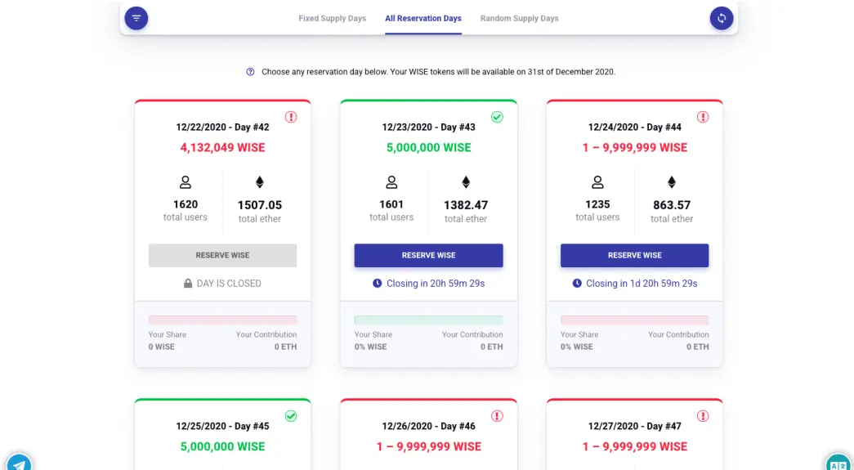Click the 12/27/2020 - Day #47 title
854x470 pixels.
click(634, 426)
